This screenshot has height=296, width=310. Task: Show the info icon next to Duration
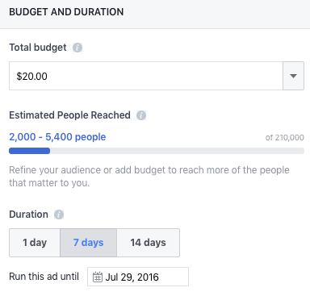(59, 215)
